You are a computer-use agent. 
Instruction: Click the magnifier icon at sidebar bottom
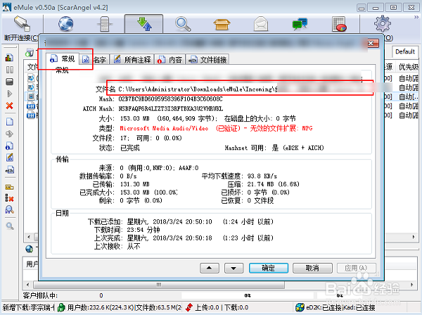(10, 226)
